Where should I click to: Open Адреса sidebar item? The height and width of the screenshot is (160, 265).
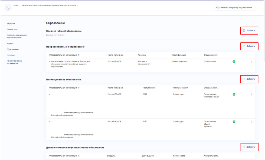point(10,44)
